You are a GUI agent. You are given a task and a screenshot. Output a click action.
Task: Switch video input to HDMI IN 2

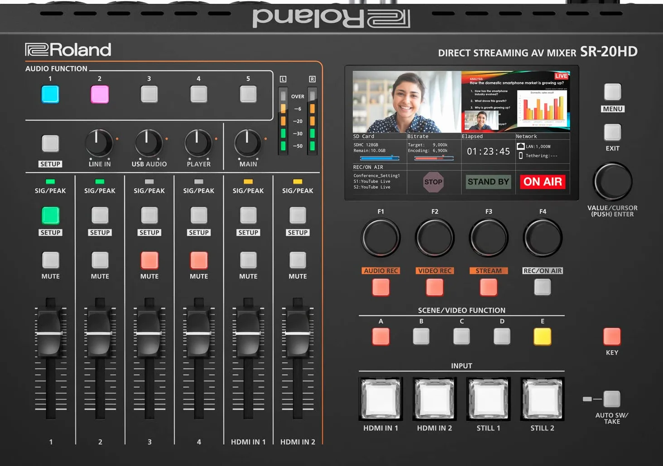click(435, 399)
